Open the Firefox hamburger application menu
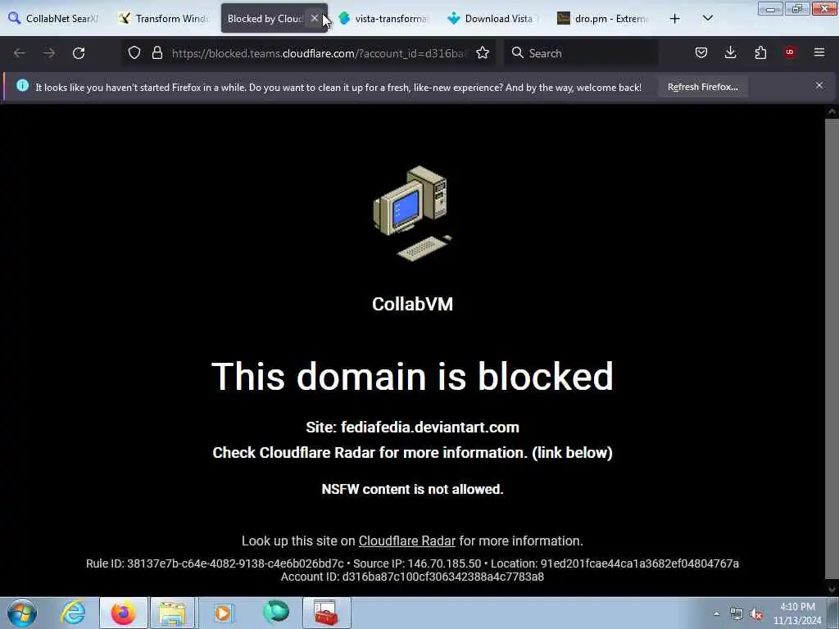The width and height of the screenshot is (839, 629). (x=819, y=52)
